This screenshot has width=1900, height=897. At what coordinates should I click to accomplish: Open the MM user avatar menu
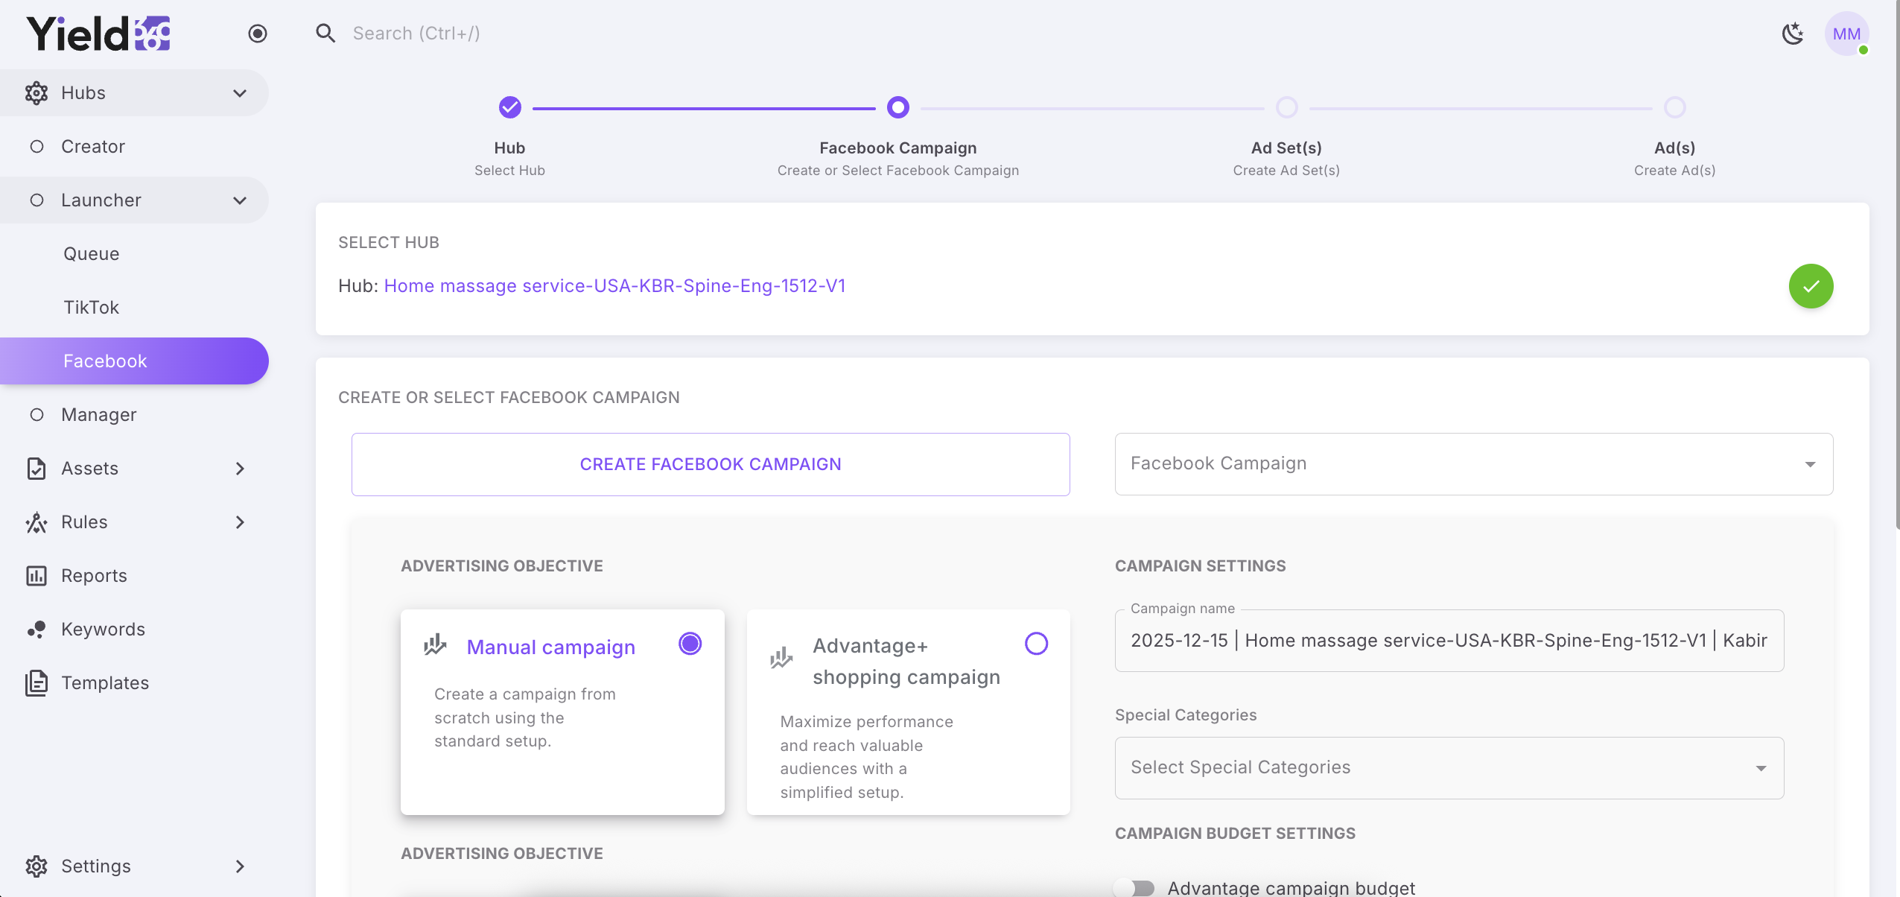pos(1846,34)
